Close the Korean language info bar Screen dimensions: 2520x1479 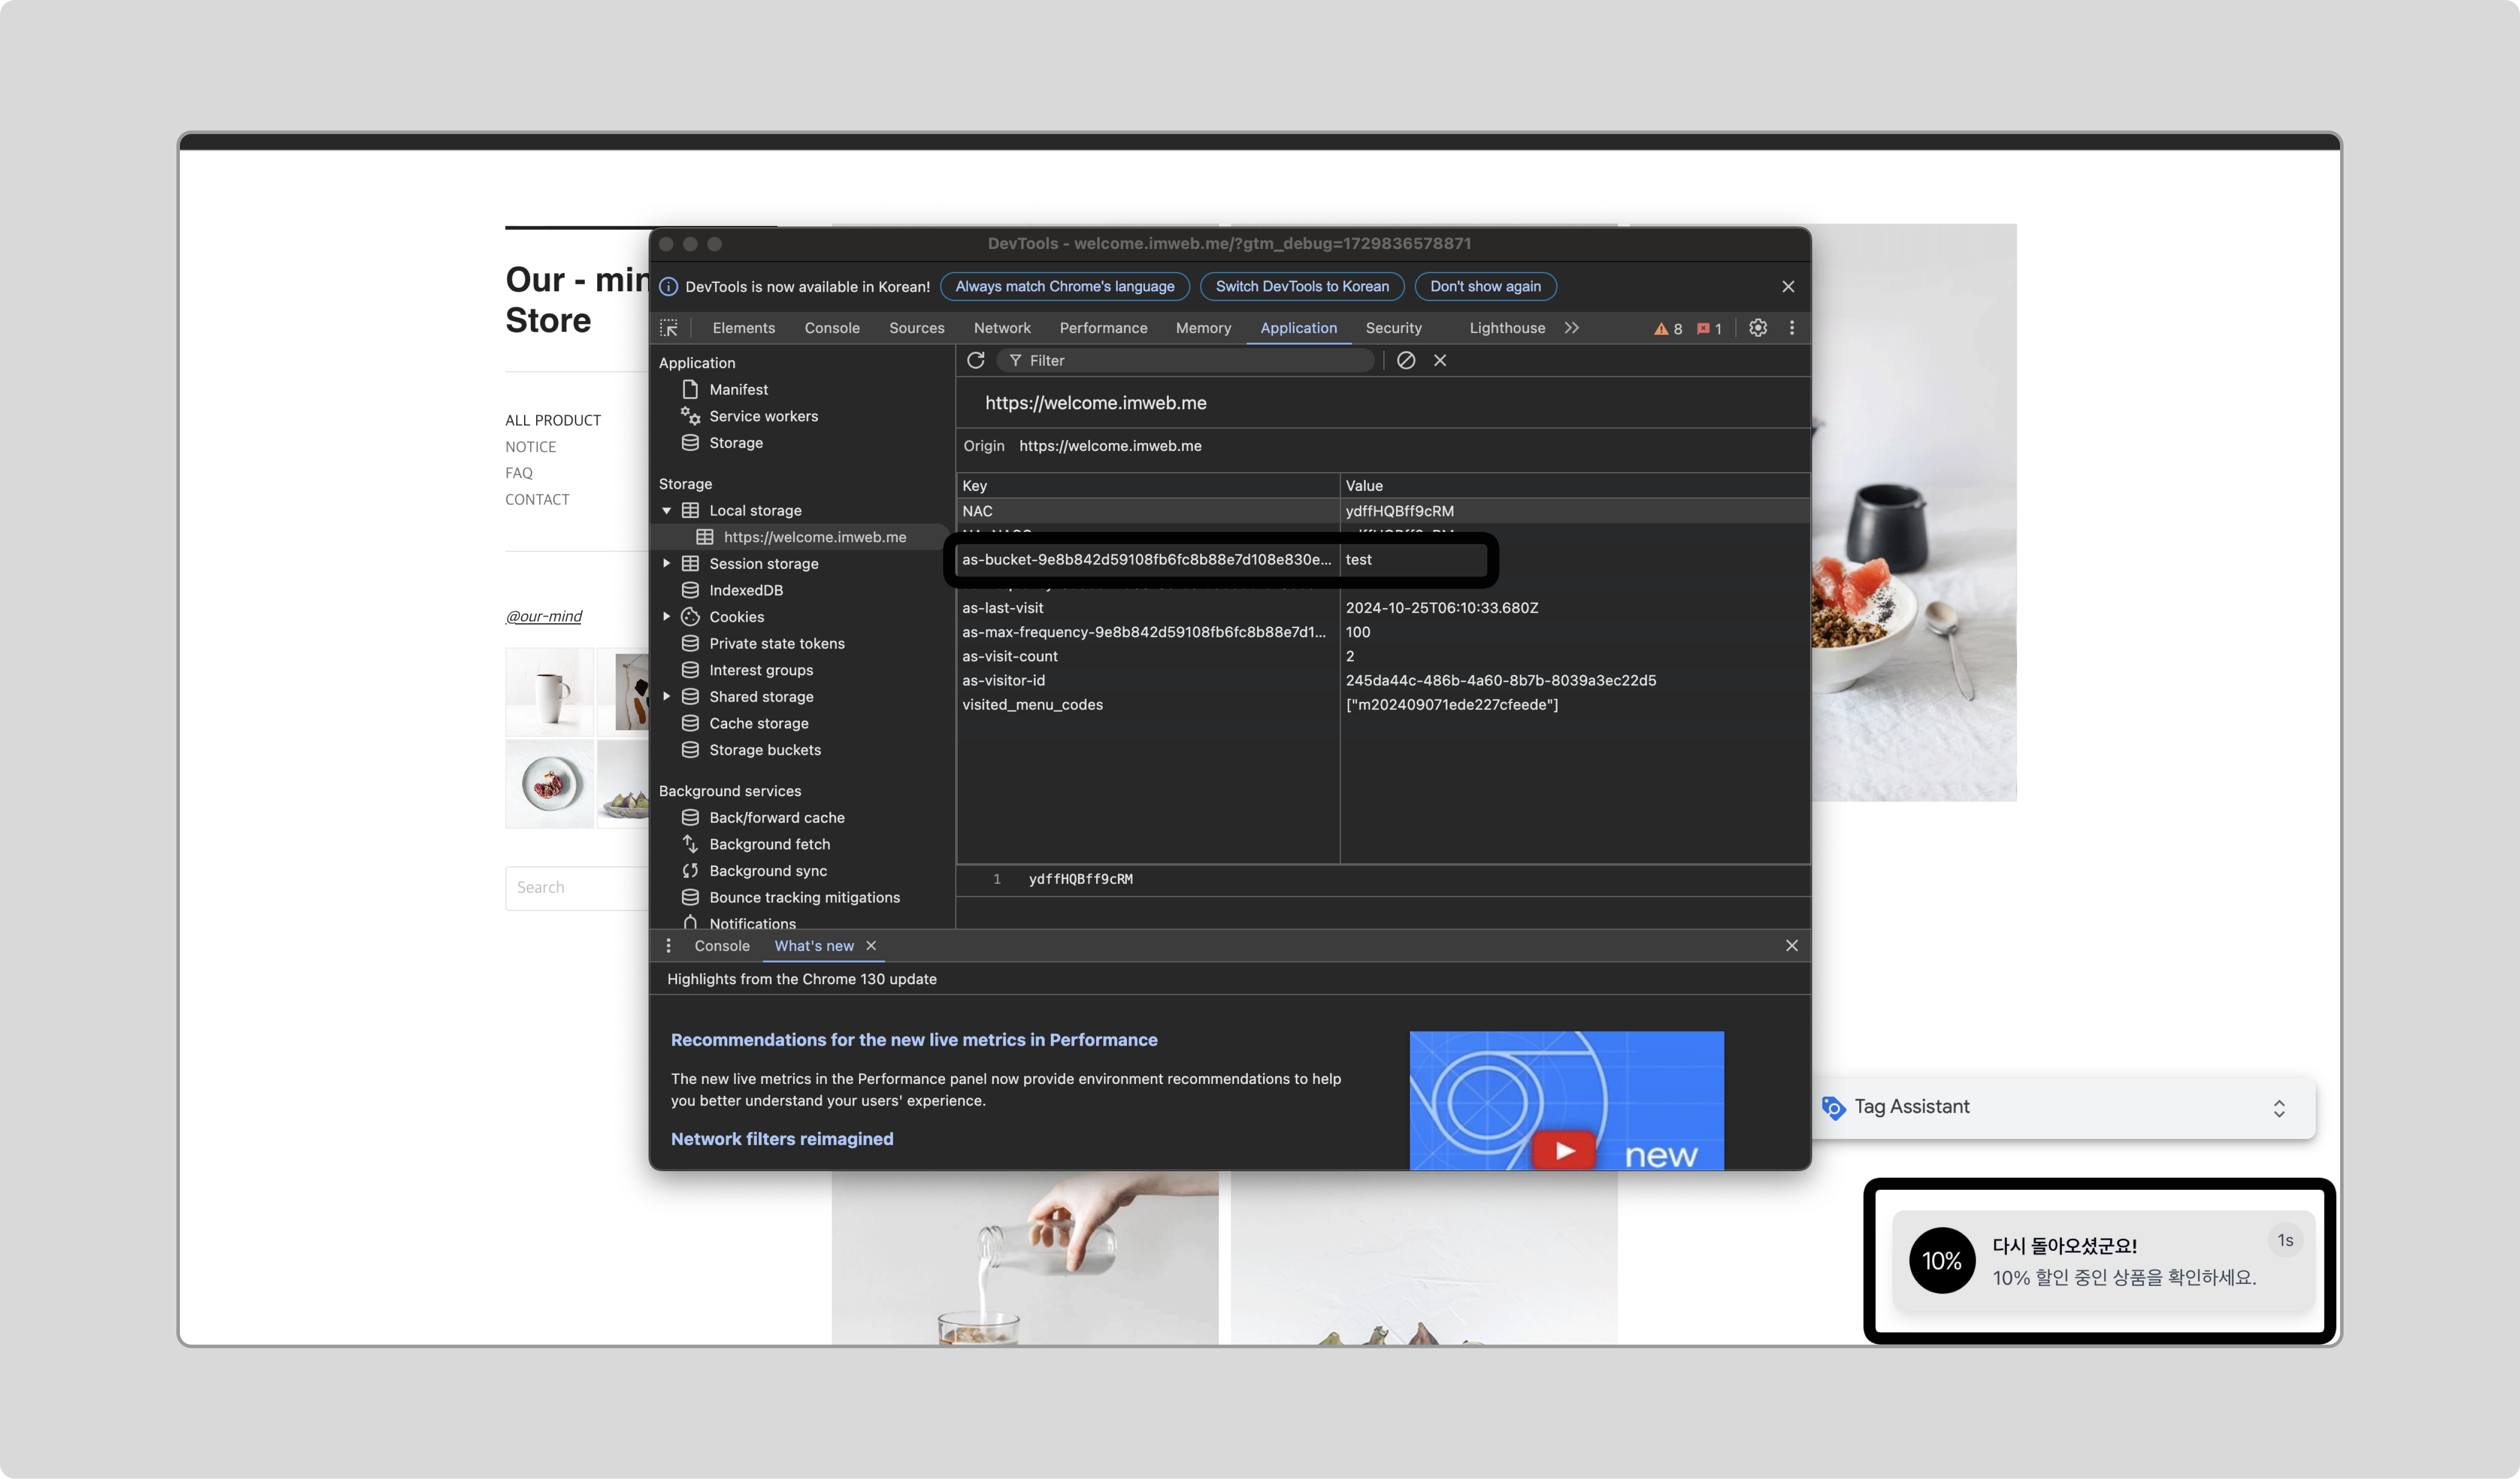pos(1788,287)
